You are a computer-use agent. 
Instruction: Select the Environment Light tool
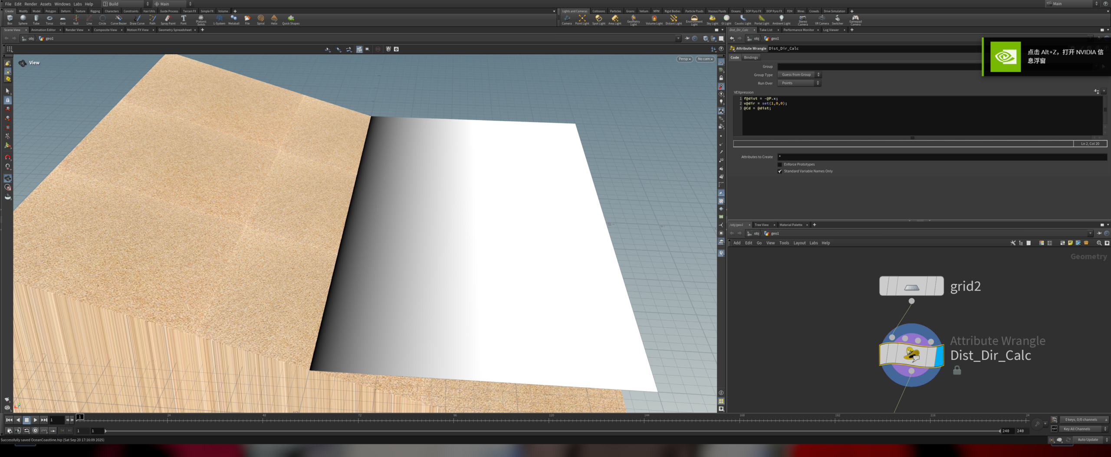[694, 20]
